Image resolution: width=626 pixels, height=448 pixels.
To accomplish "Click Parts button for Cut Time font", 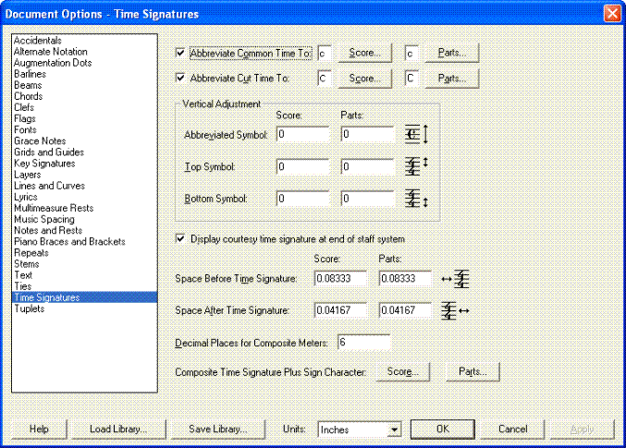I will tap(451, 79).
